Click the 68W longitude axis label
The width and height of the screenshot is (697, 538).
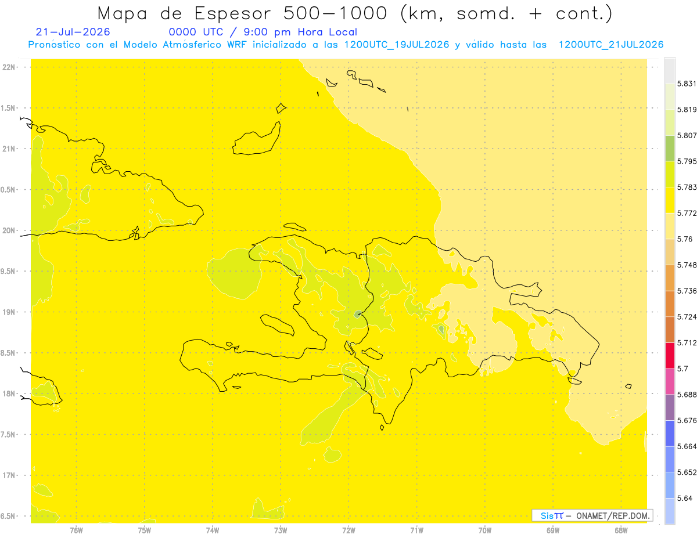point(621,529)
